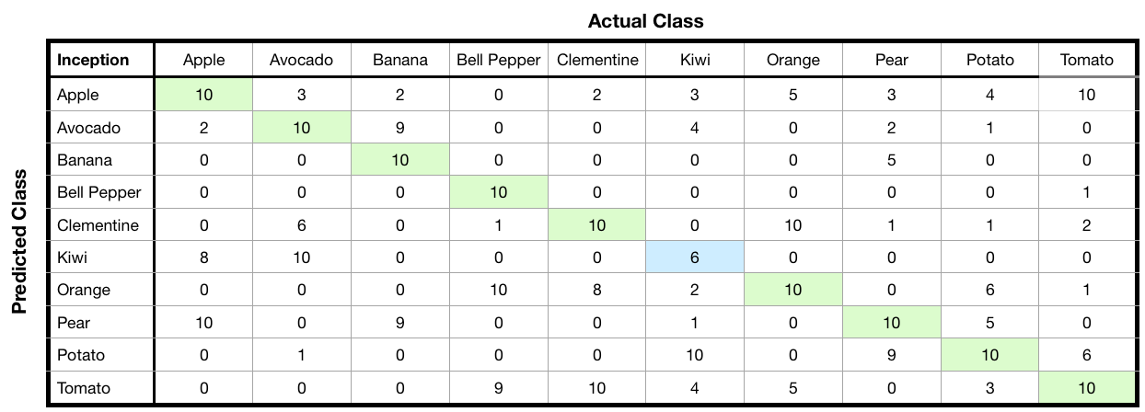The width and height of the screenshot is (1145, 412).
Task: Click the green Tomato-Tomato diagonal cell
Action: (1087, 388)
